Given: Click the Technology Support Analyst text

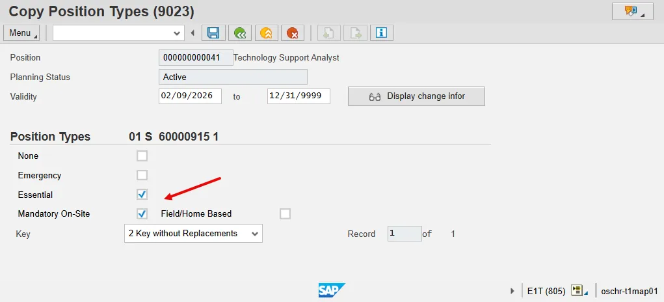Looking at the screenshot, I should [286, 58].
